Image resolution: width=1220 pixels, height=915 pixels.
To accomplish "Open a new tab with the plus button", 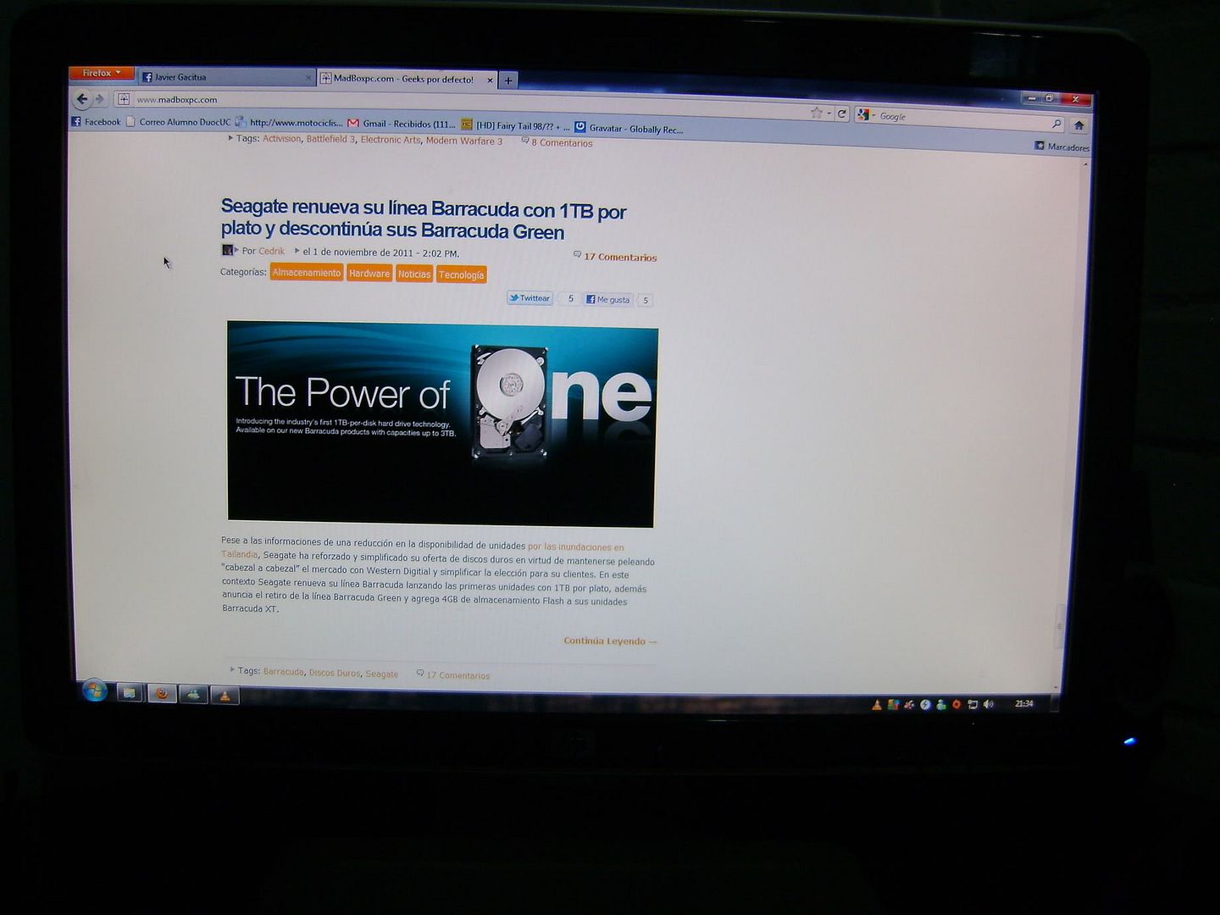I will (508, 81).
